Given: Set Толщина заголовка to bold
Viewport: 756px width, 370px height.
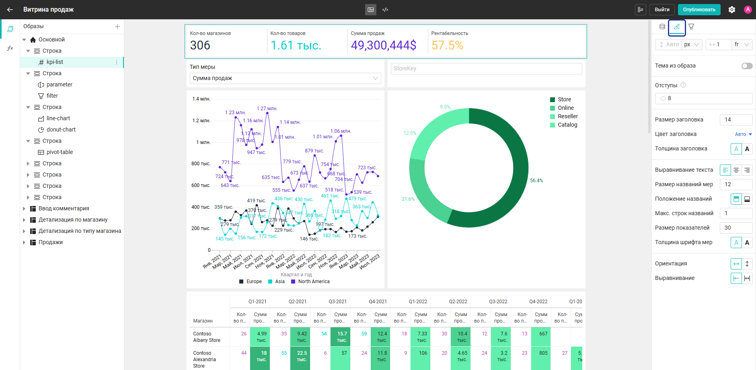Looking at the screenshot, I should click(x=747, y=149).
